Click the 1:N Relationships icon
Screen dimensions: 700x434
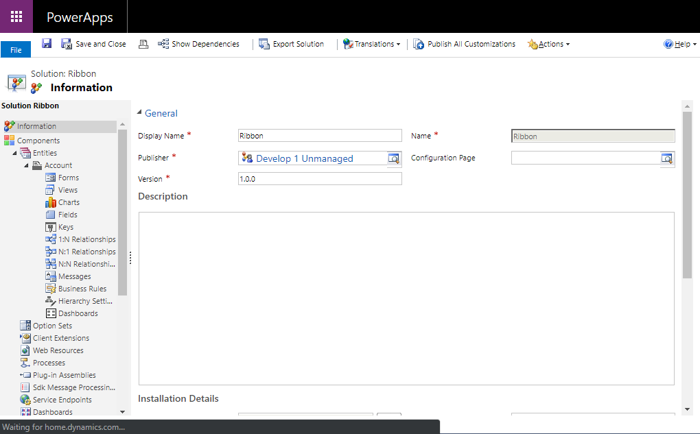click(51, 239)
